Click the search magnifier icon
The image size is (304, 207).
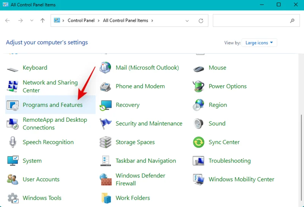(292, 21)
